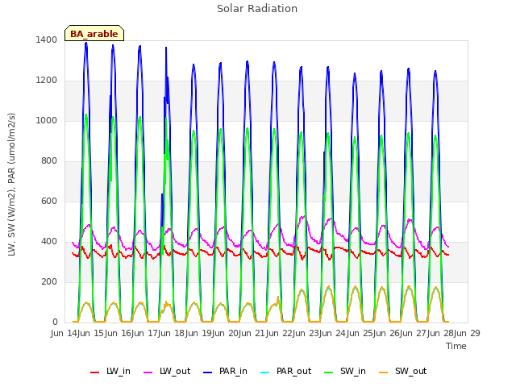This screenshot has width=516, height=387.
Task: Click the BA_arable annotation label
Action: (x=94, y=34)
